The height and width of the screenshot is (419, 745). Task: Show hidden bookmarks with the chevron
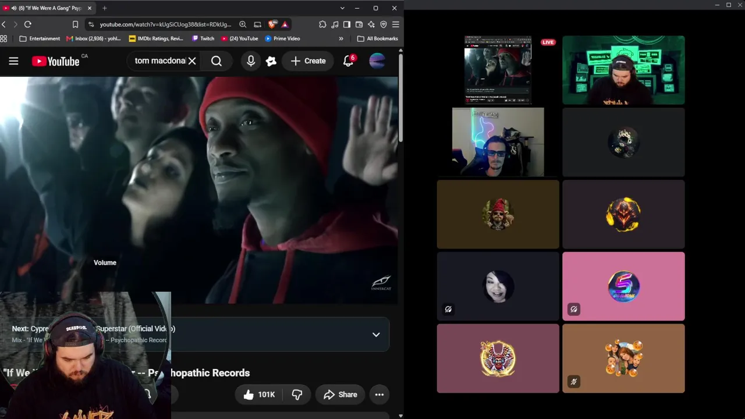[x=341, y=38]
